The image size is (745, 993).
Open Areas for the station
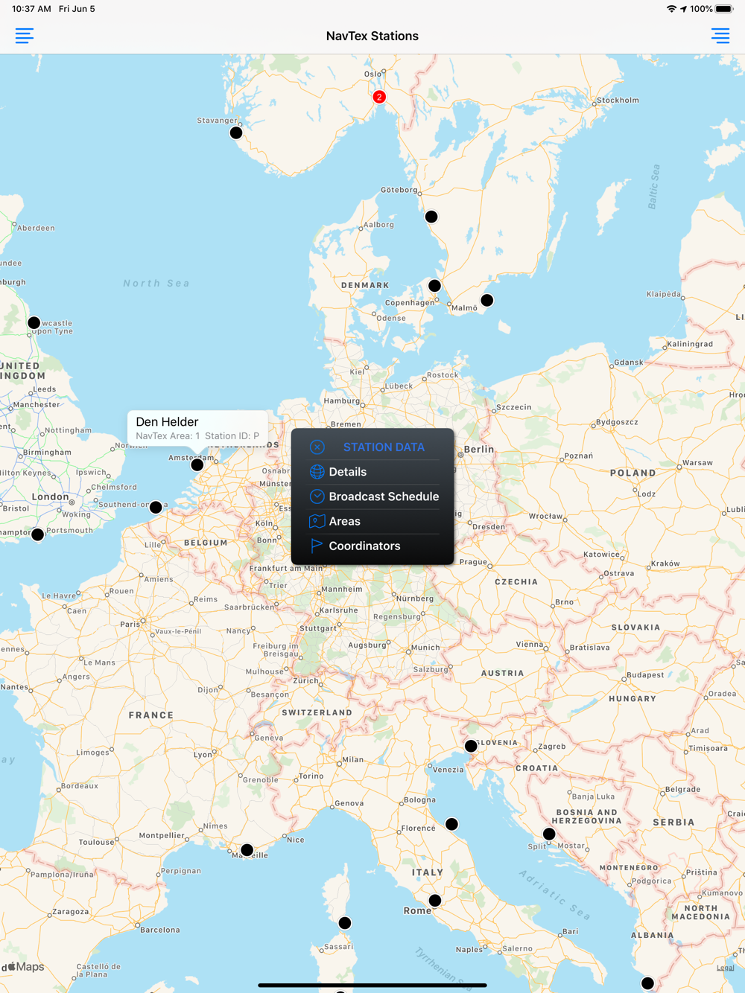(x=372, y=521)
